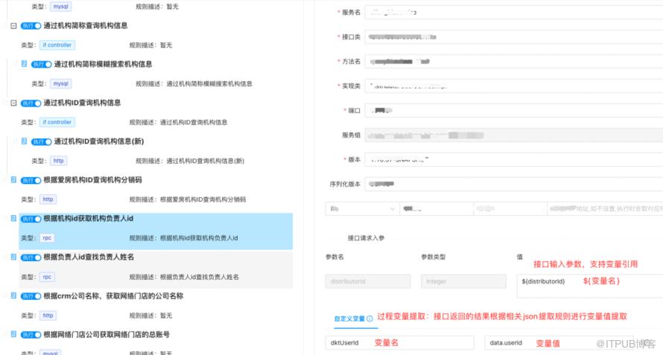Click the if controller tag under 通过机构ID查询机构信息

pyautogui.click(x=57, y=122)
